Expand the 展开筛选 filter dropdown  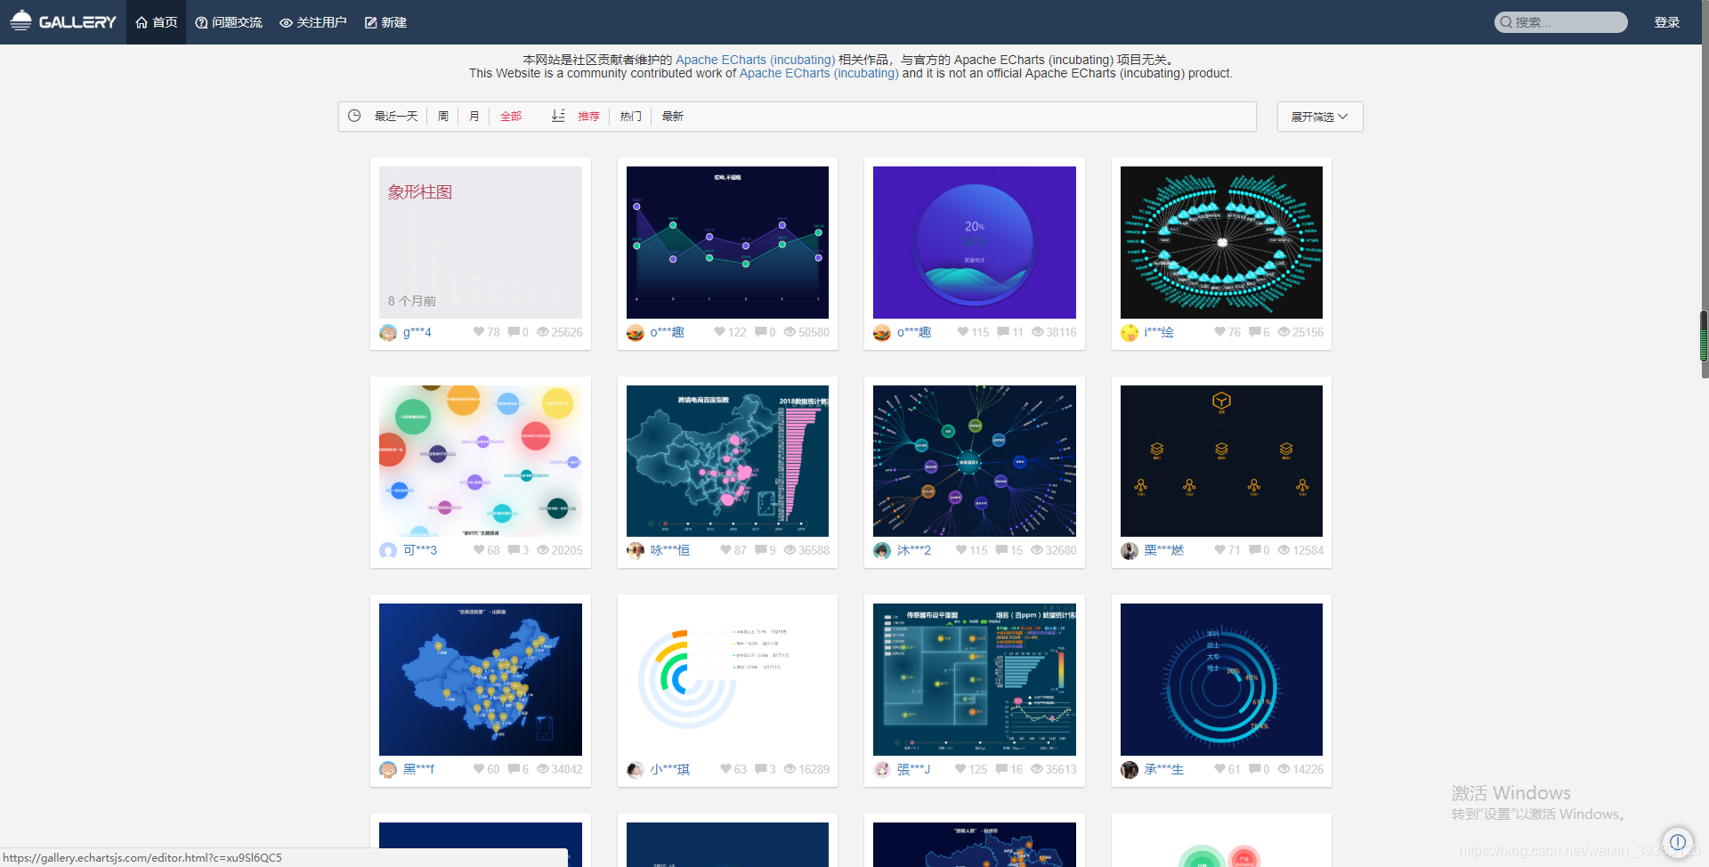[1320, 117]
